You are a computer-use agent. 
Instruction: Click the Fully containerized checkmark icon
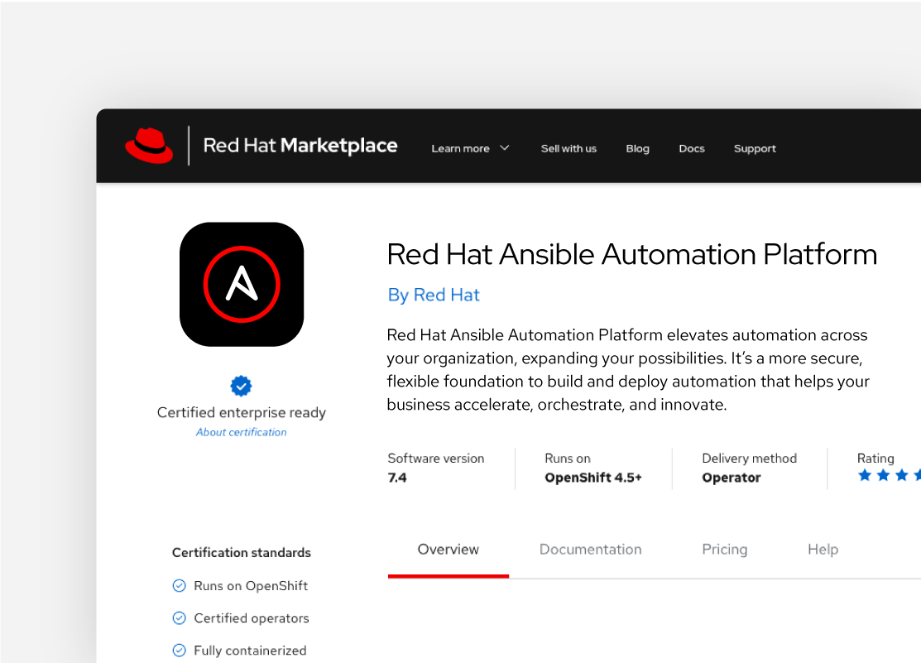tap(179, 651)
